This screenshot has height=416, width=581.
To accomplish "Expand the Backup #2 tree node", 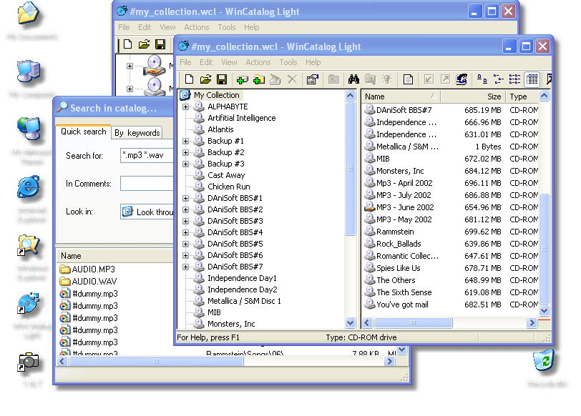I will [185, 153].
